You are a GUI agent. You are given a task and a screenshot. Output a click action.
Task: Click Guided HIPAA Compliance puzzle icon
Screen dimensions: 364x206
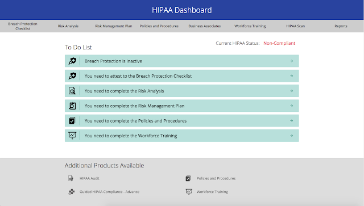[72, 192]
